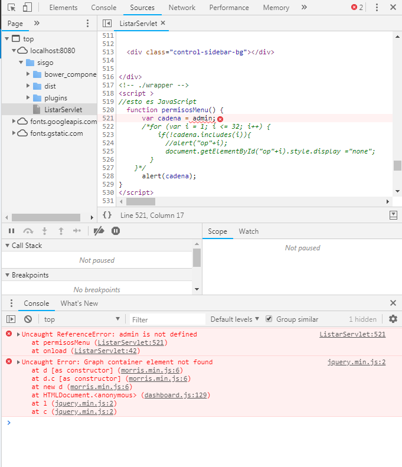Open the Performance tab
Image resolution: width=402 pixels, height=467 pixels.
[x=229, y=8]
